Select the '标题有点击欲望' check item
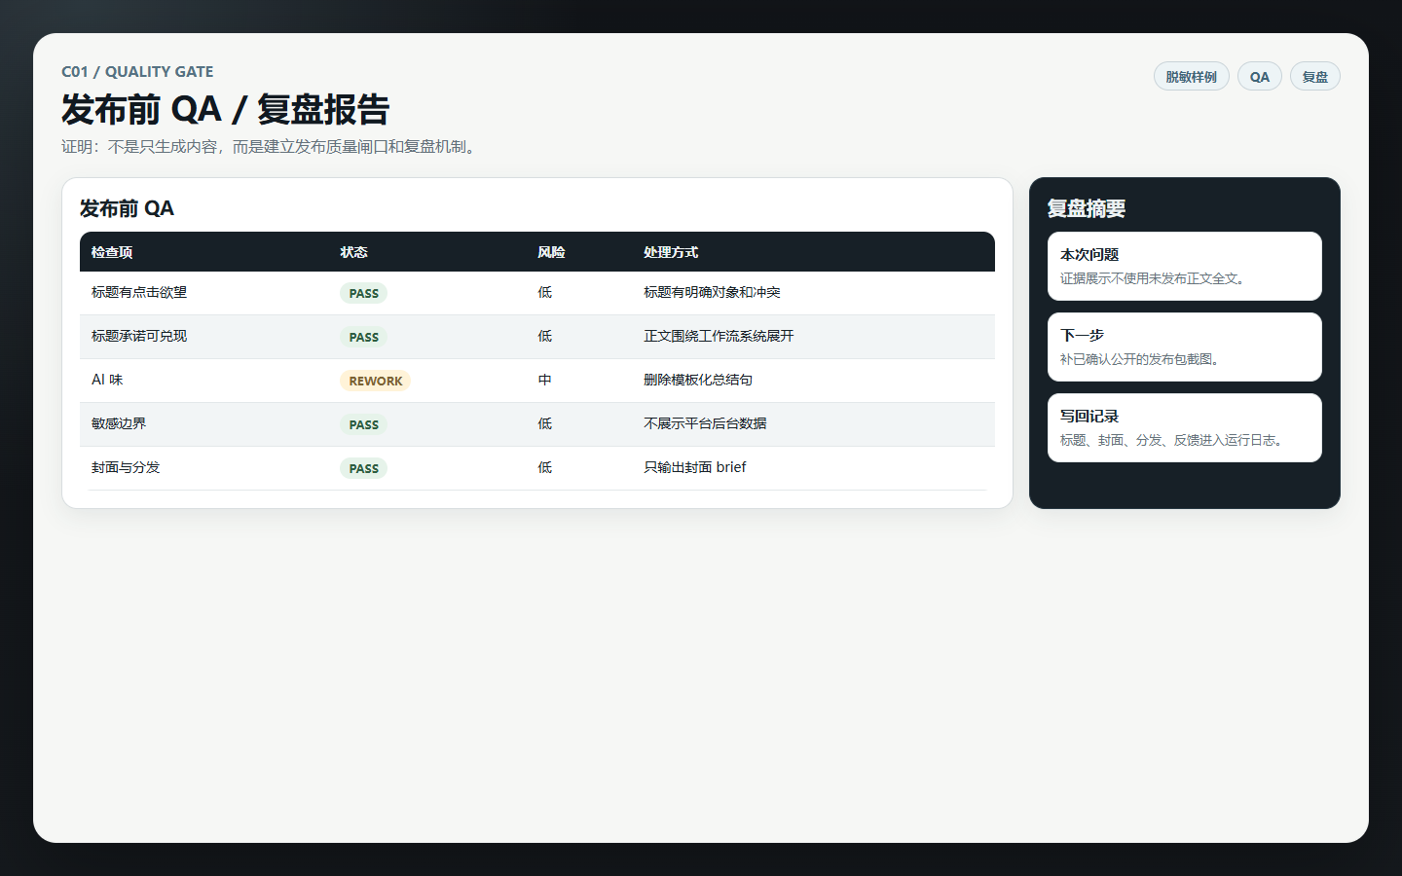 click(139, 292)
